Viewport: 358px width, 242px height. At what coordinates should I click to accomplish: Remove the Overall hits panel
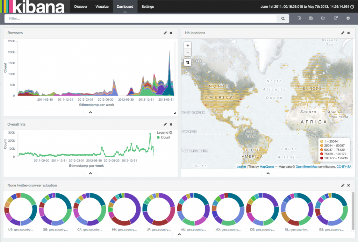pos(171,124)
